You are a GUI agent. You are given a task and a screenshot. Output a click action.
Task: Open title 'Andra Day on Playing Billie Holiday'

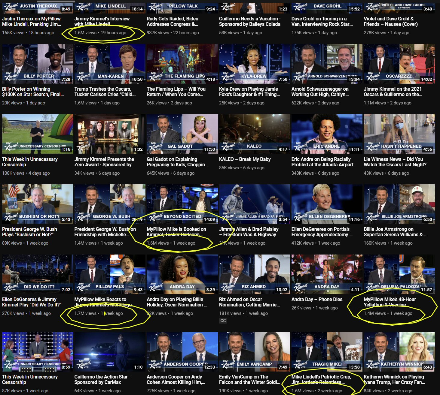pyautogui.click(x=177, y=302)
